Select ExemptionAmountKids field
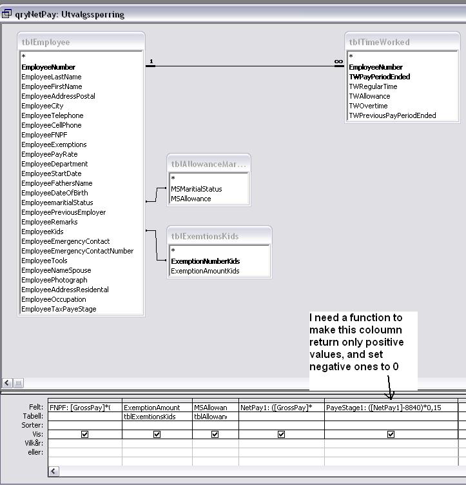466x485 pixels. click(x=220, y=271)
